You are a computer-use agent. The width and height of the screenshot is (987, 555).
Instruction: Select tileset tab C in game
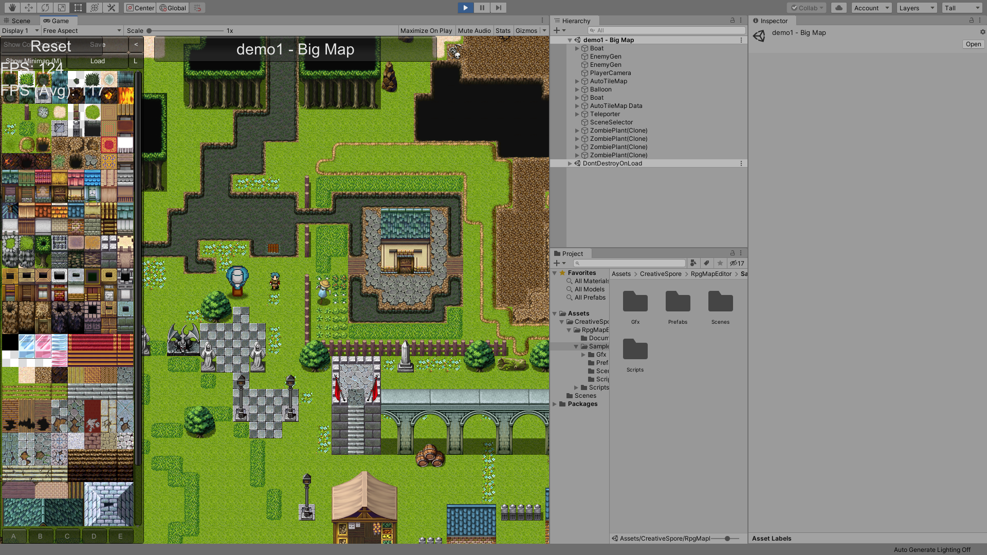coord(67,536)
